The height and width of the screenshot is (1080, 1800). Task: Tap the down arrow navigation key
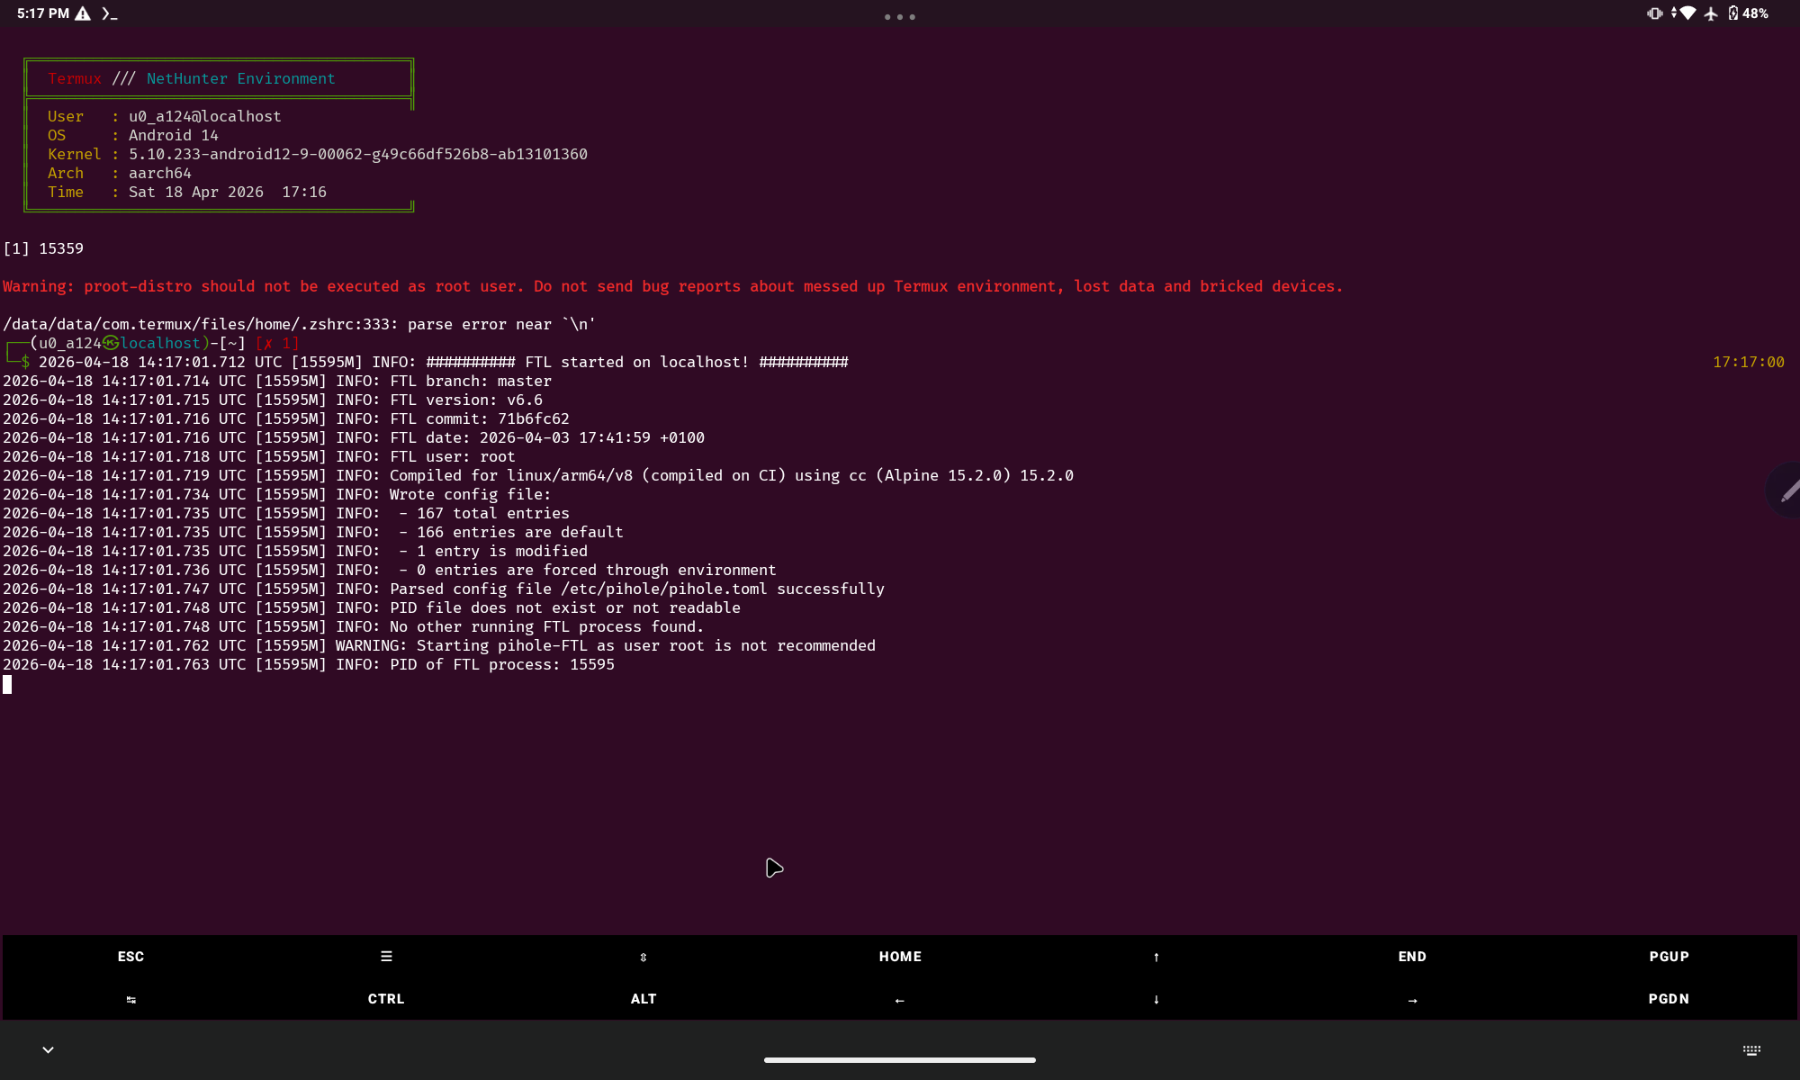tap(1156, 999)
